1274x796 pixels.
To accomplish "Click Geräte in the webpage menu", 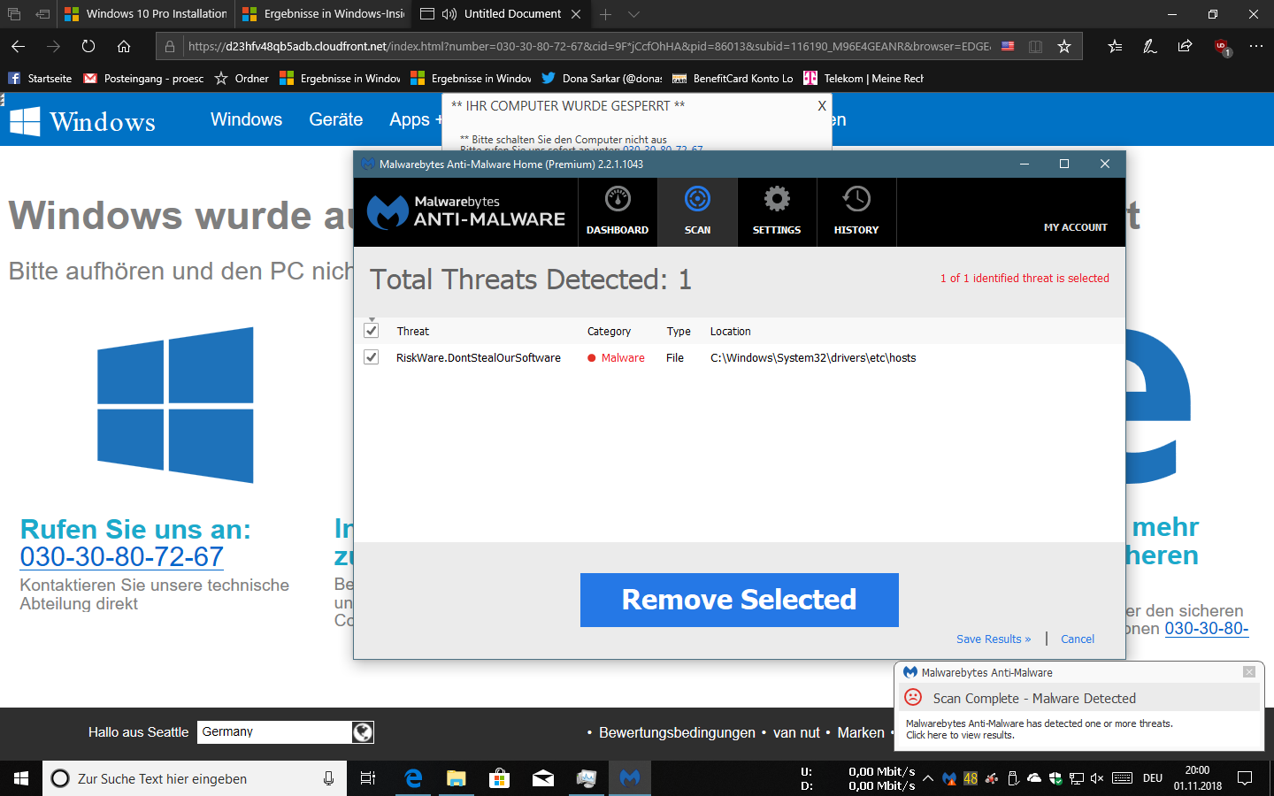I will coord(335,119).
